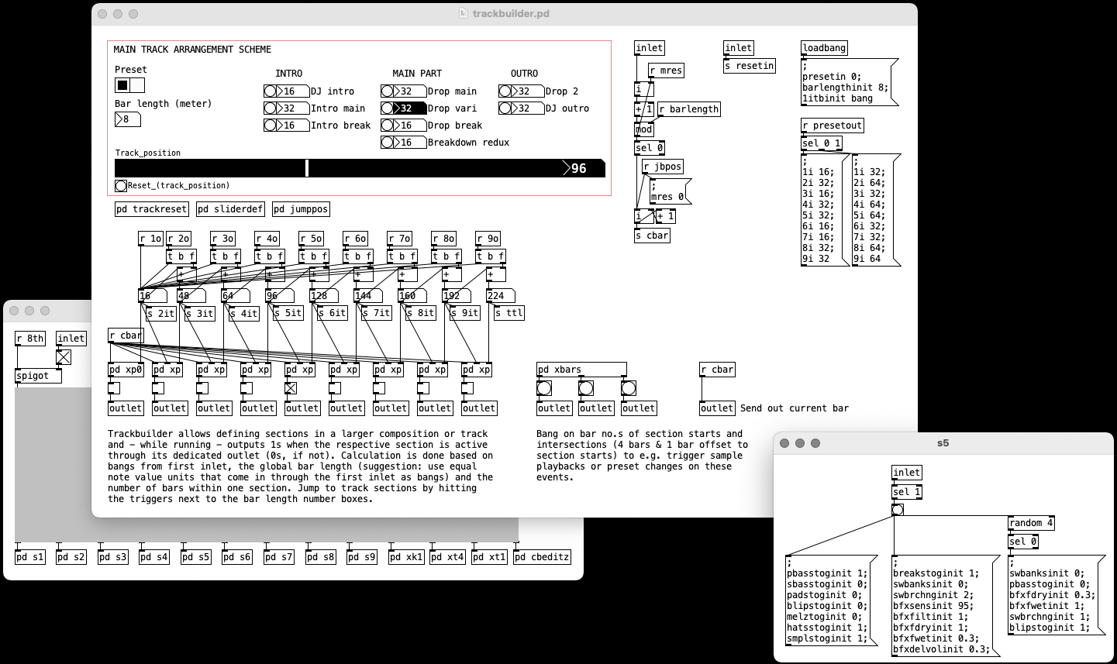Click the r jbpos object

tap(663, 167)
